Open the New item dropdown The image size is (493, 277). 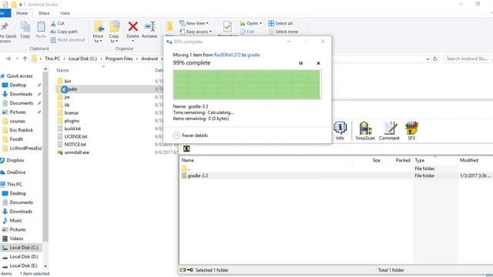click(193, 23)
